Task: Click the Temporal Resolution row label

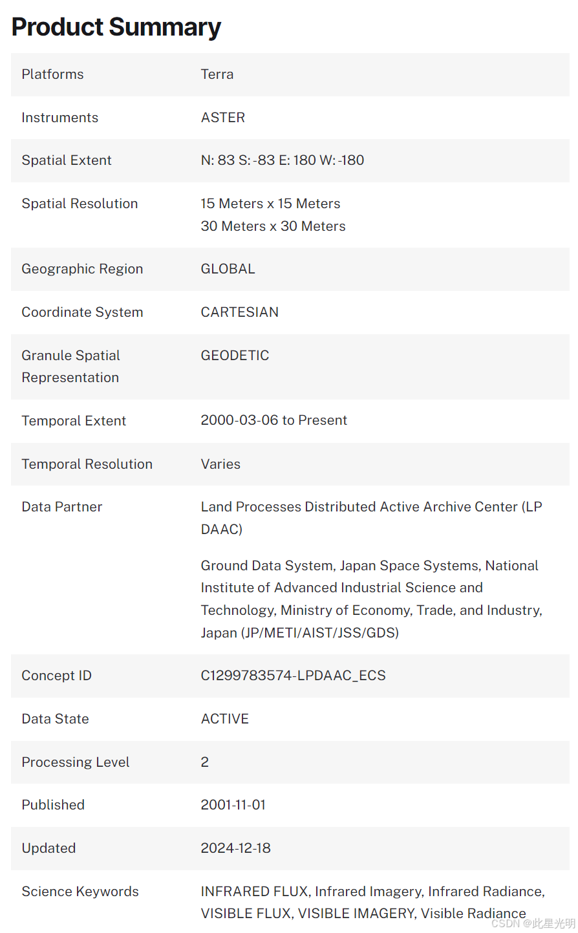Action: click(x=87, y=464)
